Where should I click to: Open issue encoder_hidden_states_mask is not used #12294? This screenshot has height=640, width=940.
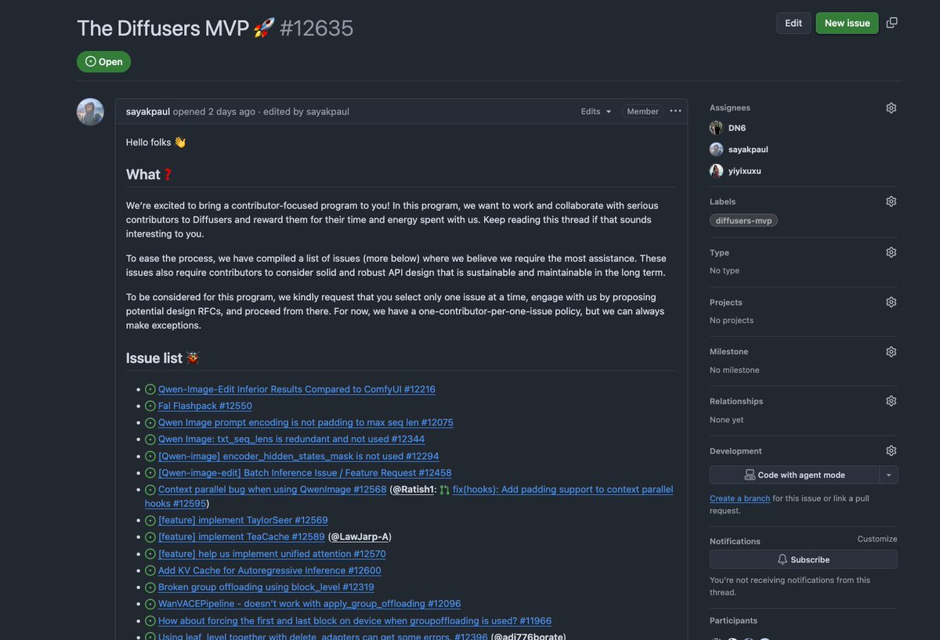point(298,456)
